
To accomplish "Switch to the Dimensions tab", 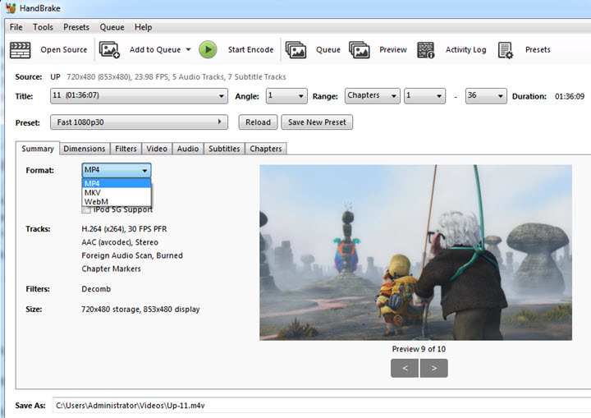I will [85, 149].
